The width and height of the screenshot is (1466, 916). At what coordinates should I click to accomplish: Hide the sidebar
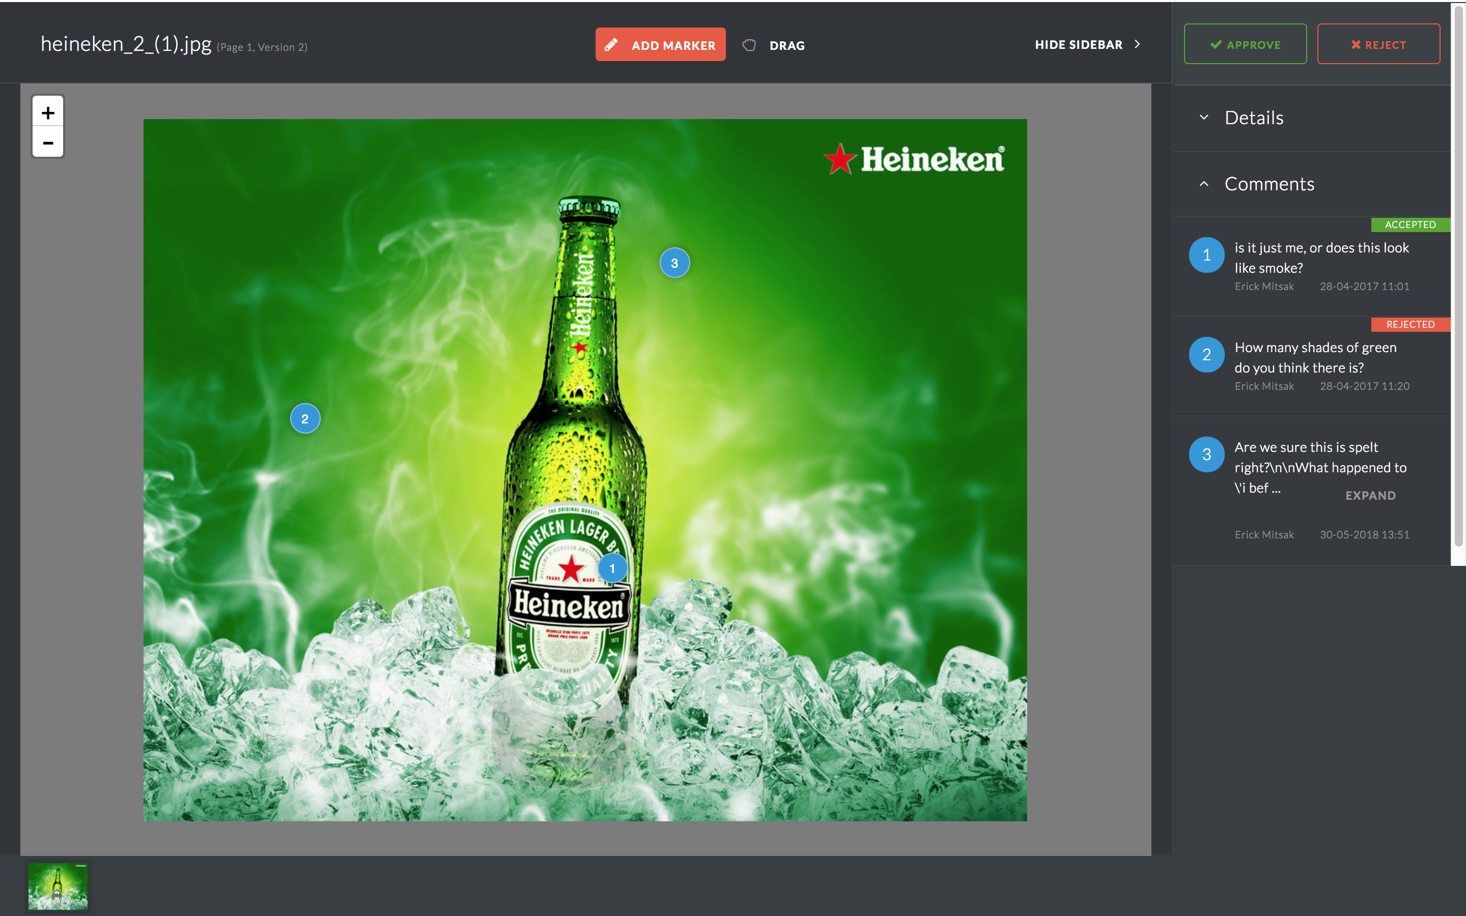[1088, 45]
